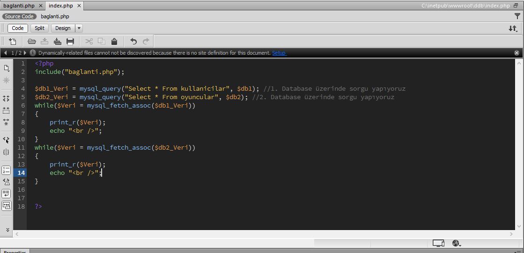This screenshot has width=524, height=253.
Task: Click 'print_r($Veri);' on line 13
Action: coord(78,164)
